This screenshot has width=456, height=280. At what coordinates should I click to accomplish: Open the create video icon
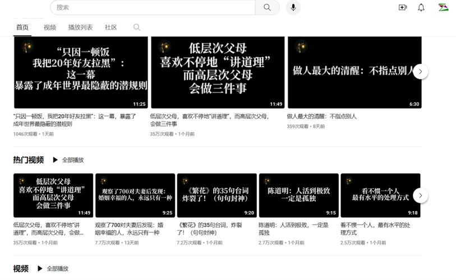[403, 7]
